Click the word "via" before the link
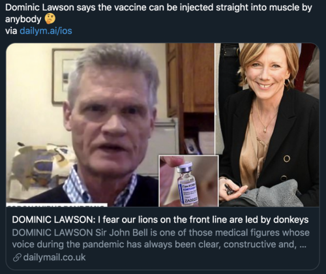The image size is (326, 274). pos(11,31)
